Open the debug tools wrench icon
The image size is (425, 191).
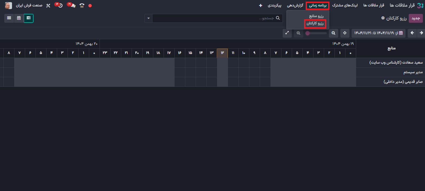tap(48, 6)
